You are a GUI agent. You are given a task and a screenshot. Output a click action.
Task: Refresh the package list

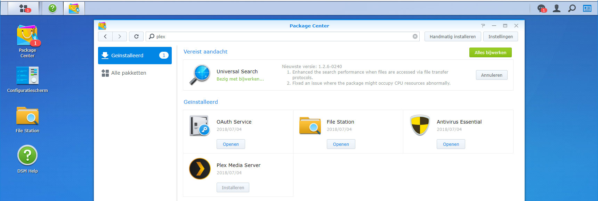[136, 36]
